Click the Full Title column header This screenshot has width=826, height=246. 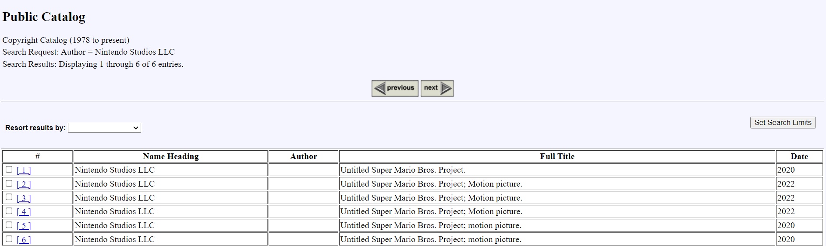tap(557, 156)
